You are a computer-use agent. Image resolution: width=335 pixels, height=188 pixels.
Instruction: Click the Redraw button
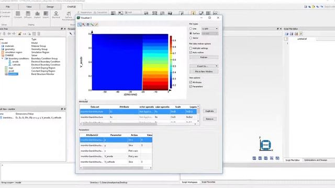pos(204,57)
